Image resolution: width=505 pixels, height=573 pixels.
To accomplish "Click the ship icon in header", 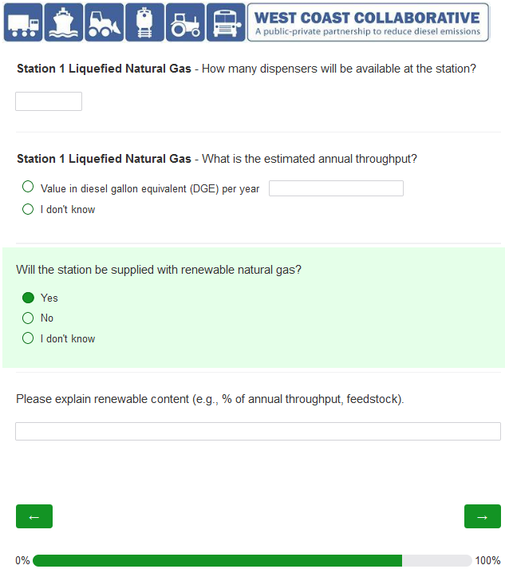I will tap(64, 22).
